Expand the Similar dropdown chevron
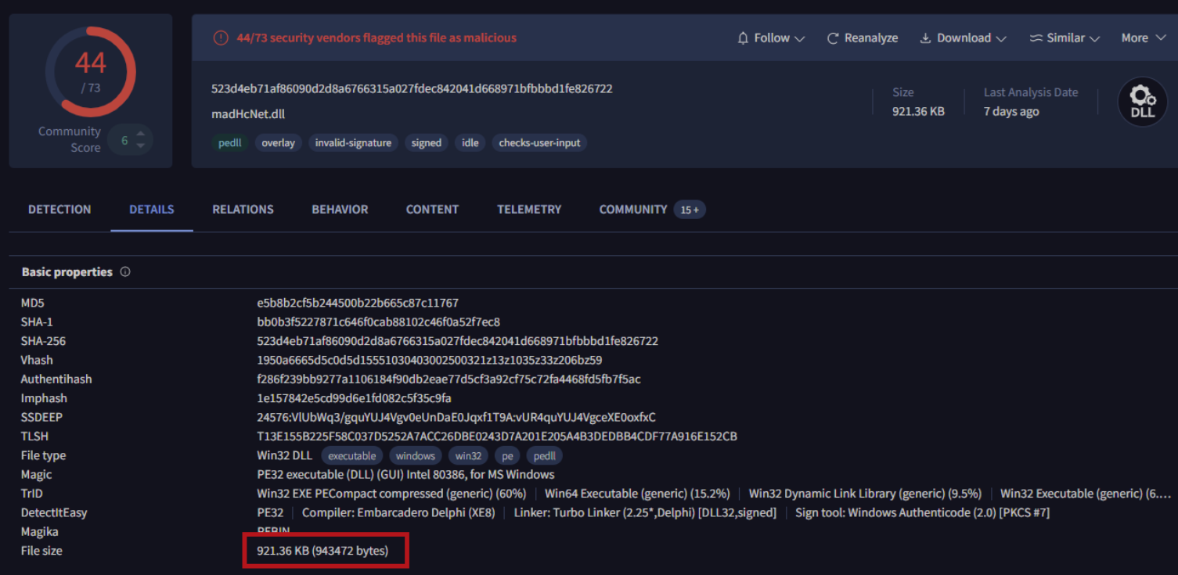Image resolution: width=1178 pixels, height=575 pixels. pyautogui.click(x=1094, y=39)
